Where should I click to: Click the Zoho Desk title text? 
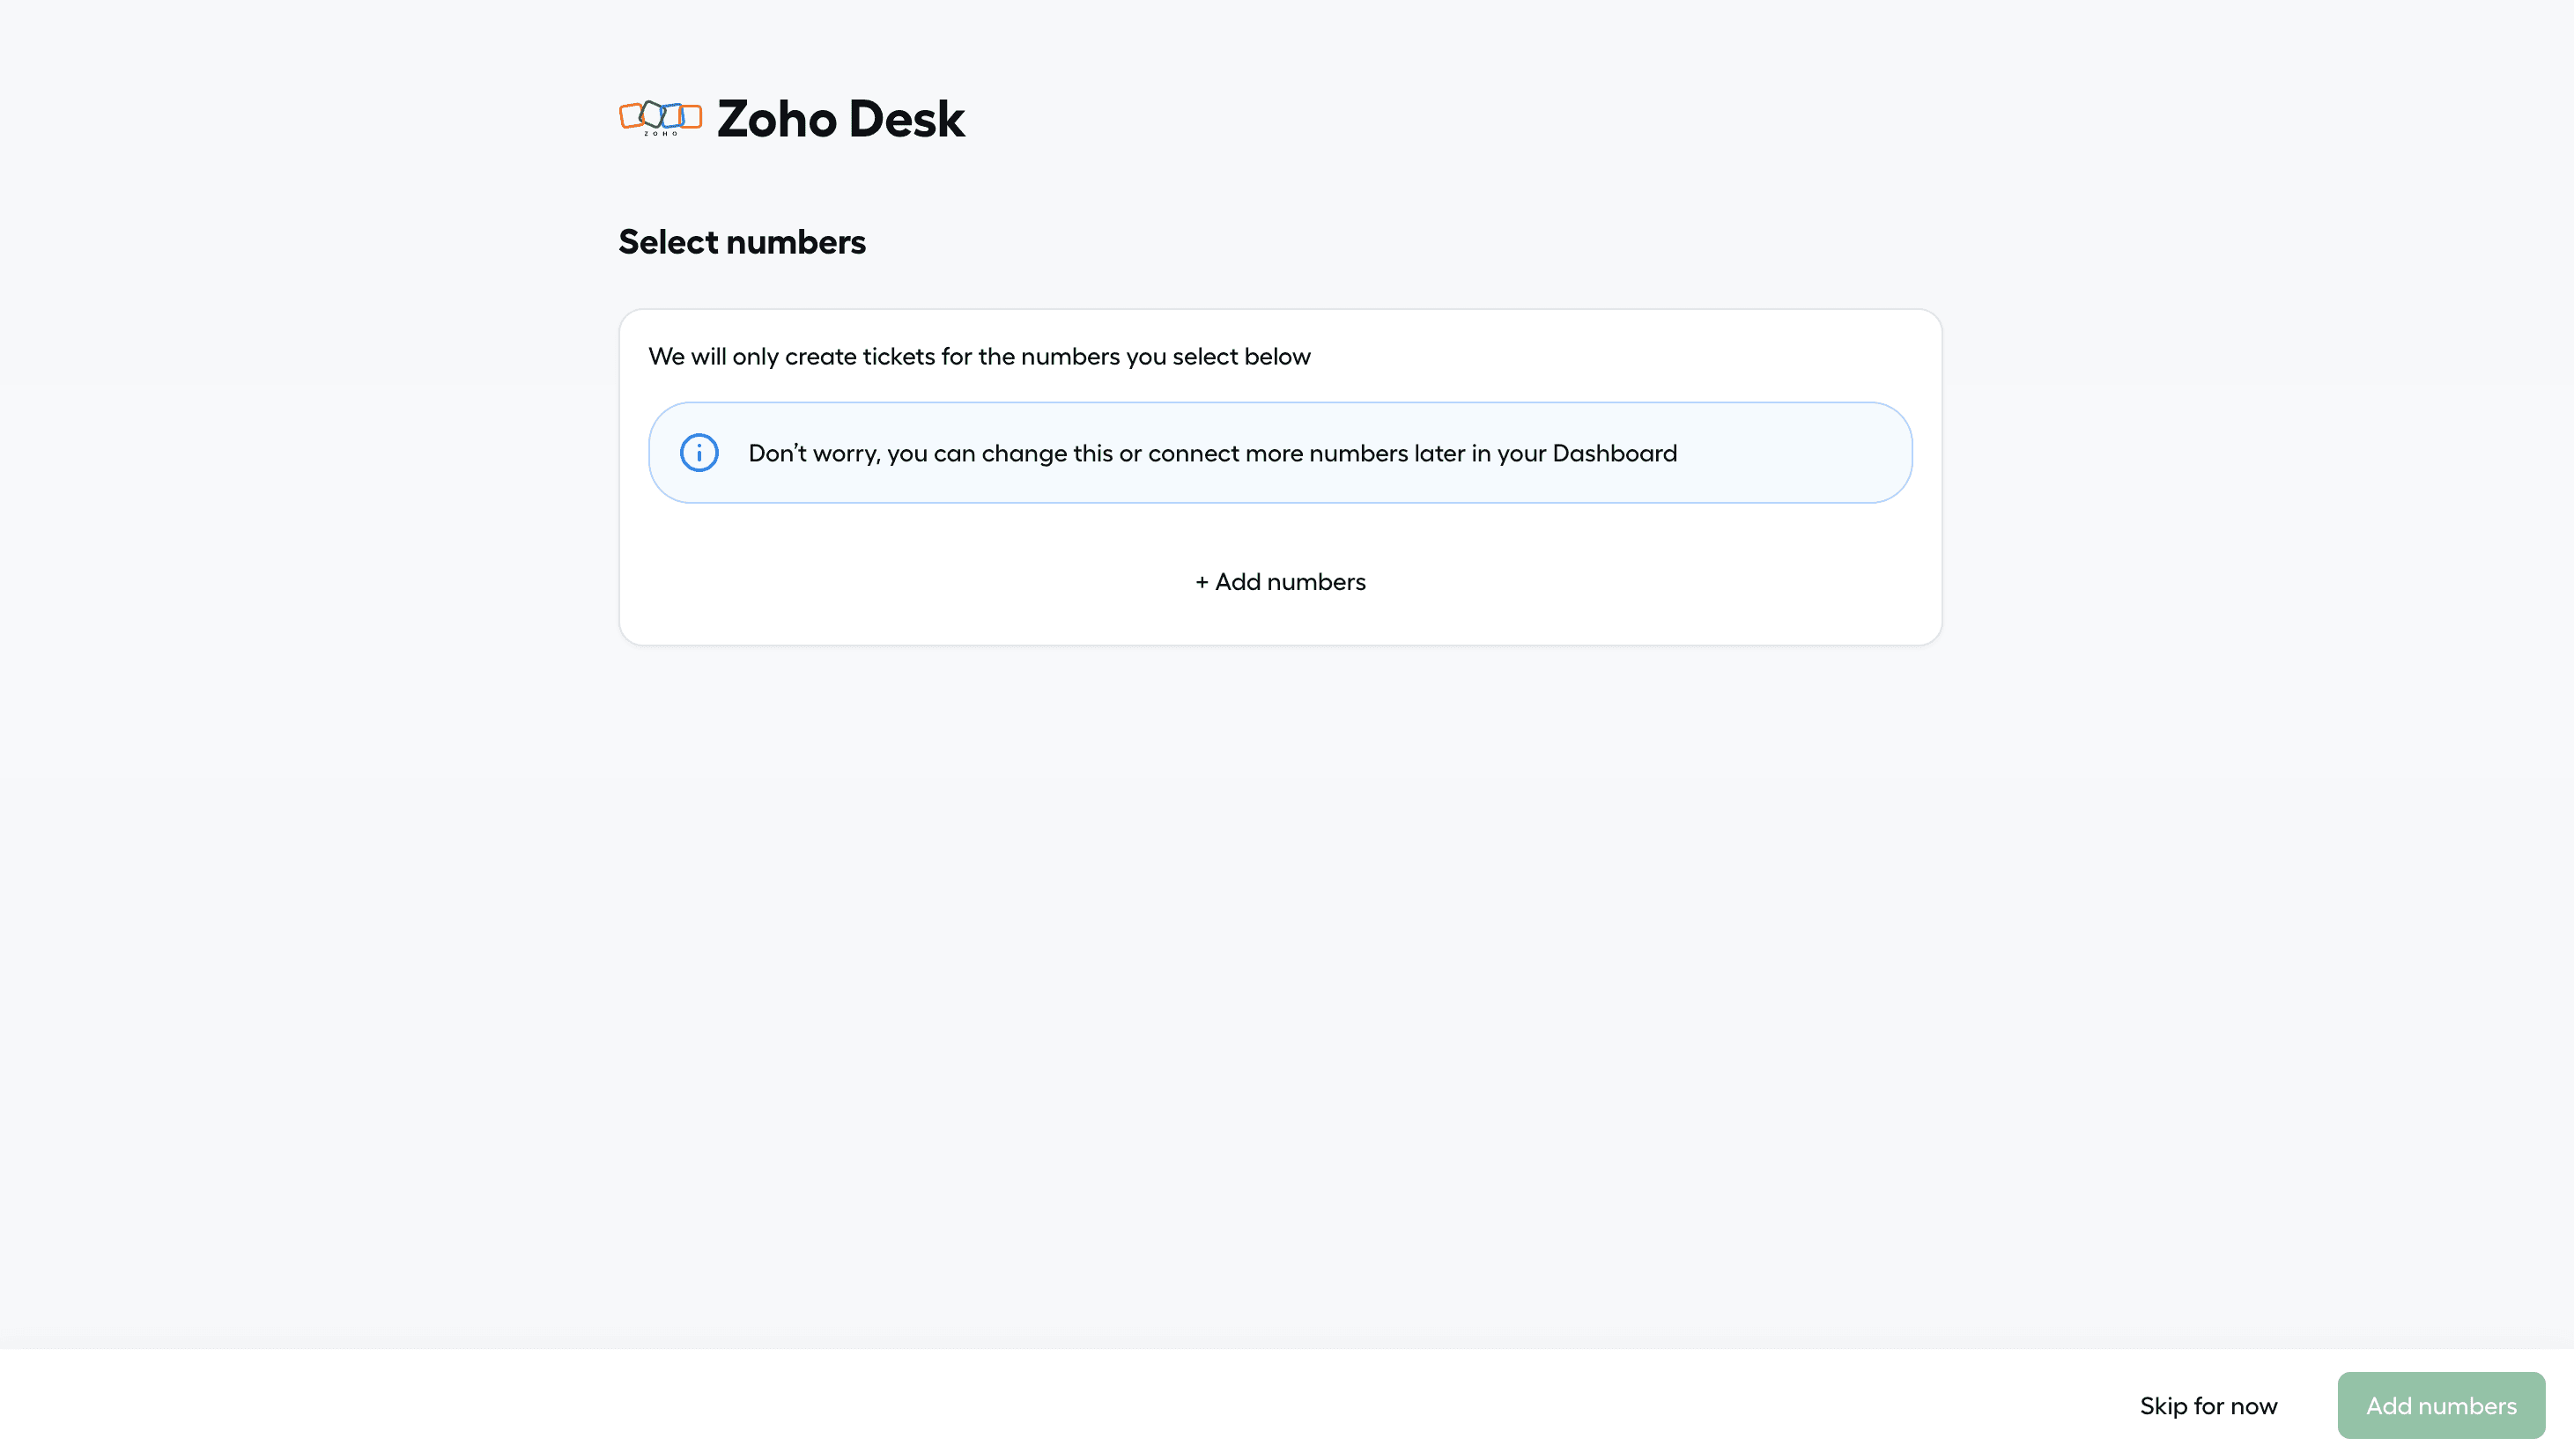840,119
